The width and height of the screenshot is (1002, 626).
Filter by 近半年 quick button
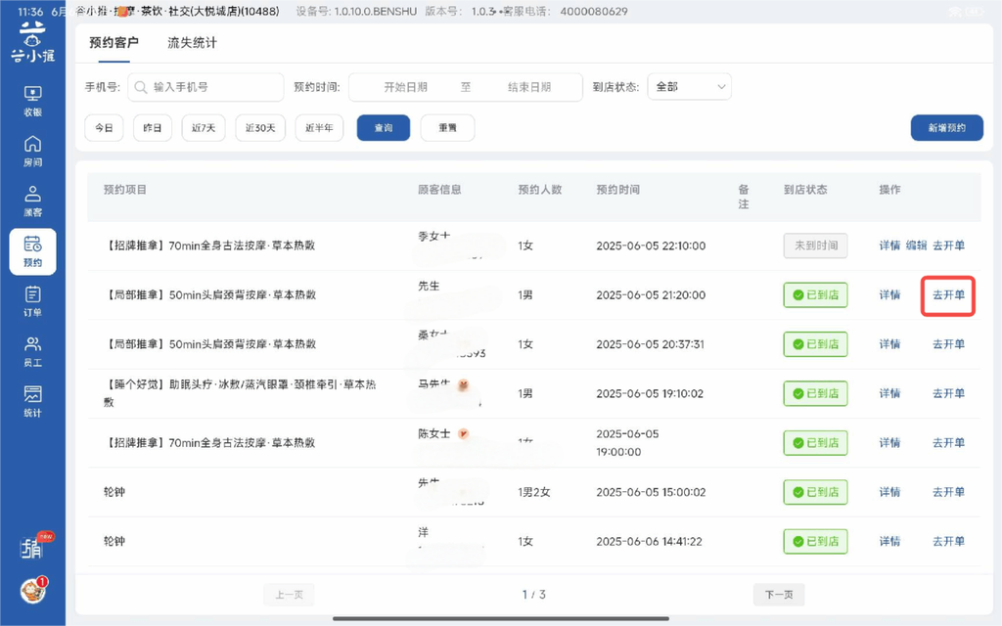click(319, 128)
